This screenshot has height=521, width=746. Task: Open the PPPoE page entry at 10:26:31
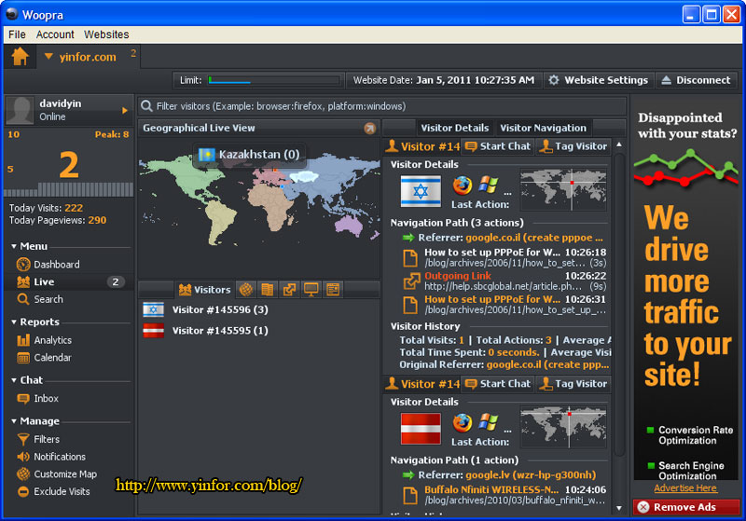(505, 304)
